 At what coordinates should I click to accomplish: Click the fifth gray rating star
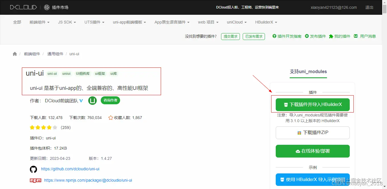(x=55, y=128)
